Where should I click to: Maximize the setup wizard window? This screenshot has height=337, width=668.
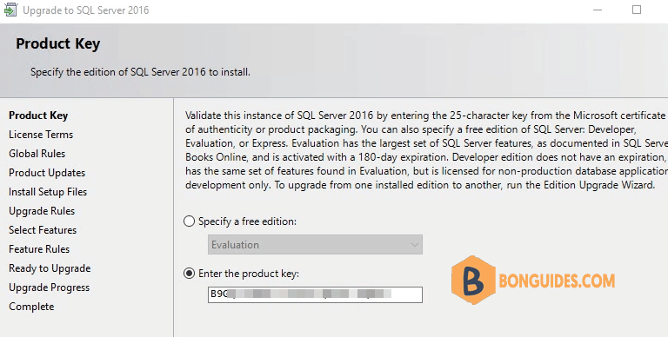click(637, 10)
